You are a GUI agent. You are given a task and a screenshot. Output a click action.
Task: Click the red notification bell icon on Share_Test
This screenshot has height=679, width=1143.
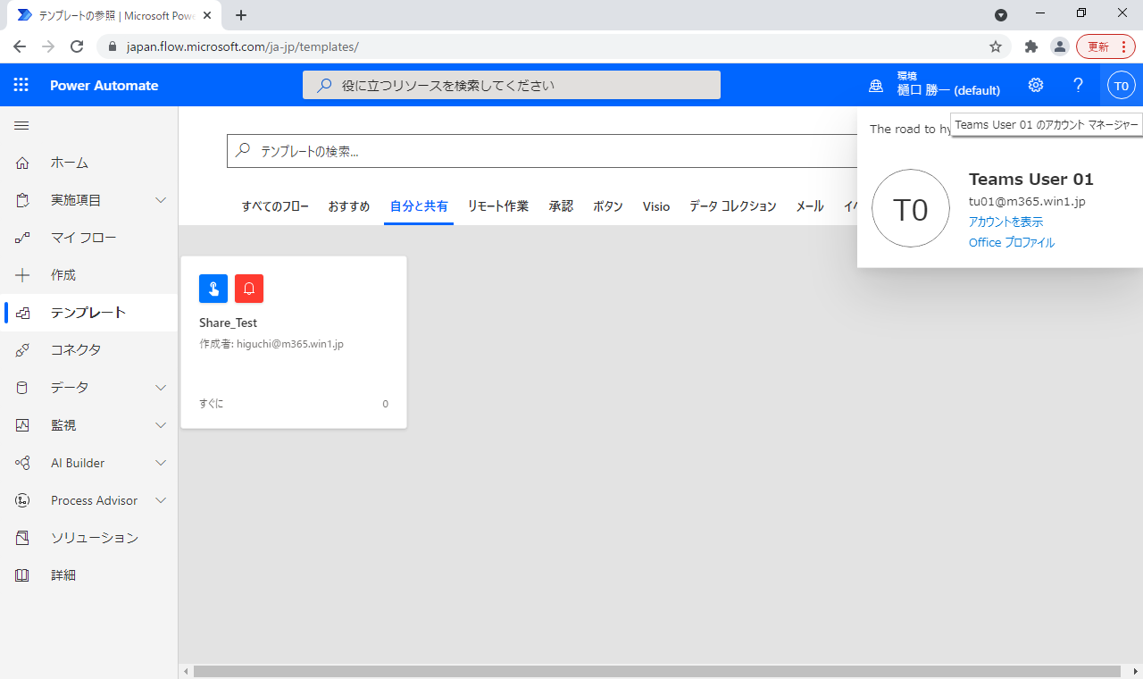[249, 289]
